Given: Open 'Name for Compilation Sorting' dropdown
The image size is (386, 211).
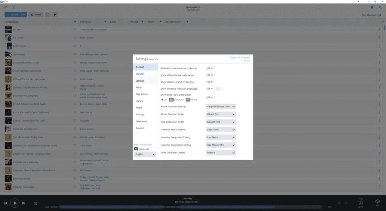Looking at the screenshot, I should point(221,145).
